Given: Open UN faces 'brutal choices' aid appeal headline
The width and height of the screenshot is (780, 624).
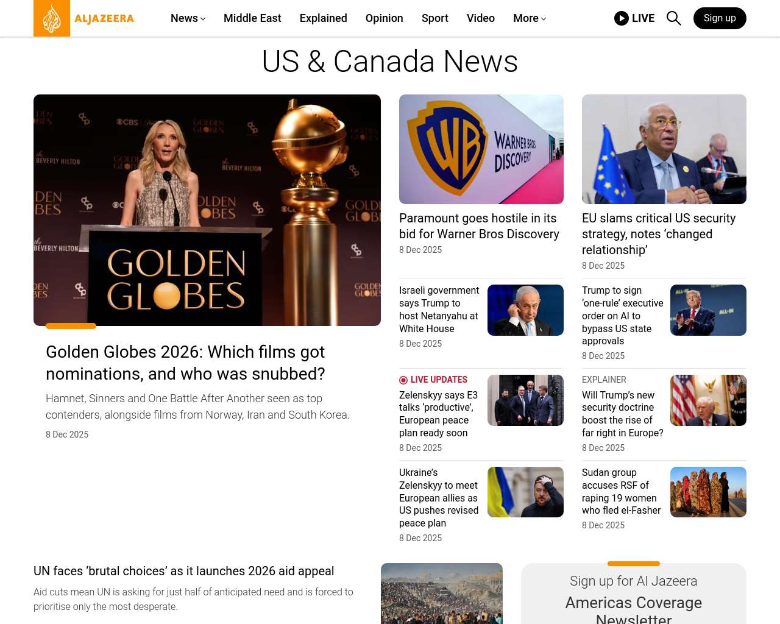Looking at the screenshot, I should pyautogui.click(x=183, y=571).
